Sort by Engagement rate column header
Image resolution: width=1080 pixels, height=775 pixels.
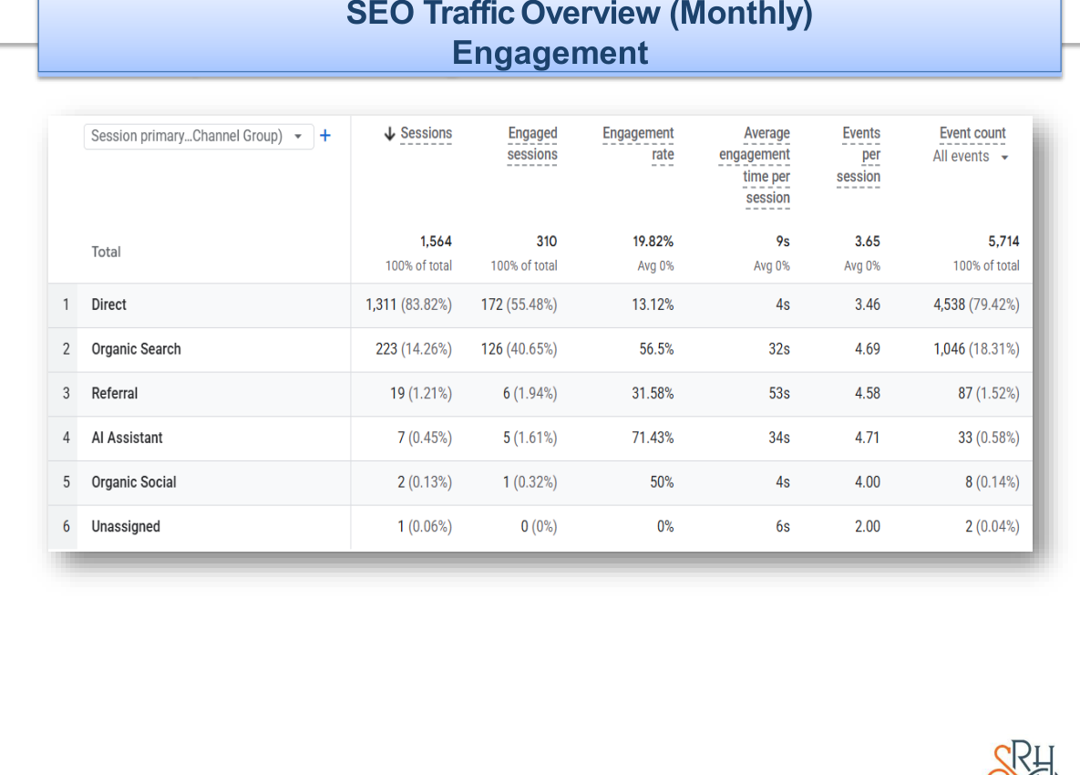pyautogui.click(x=638, y=143)
